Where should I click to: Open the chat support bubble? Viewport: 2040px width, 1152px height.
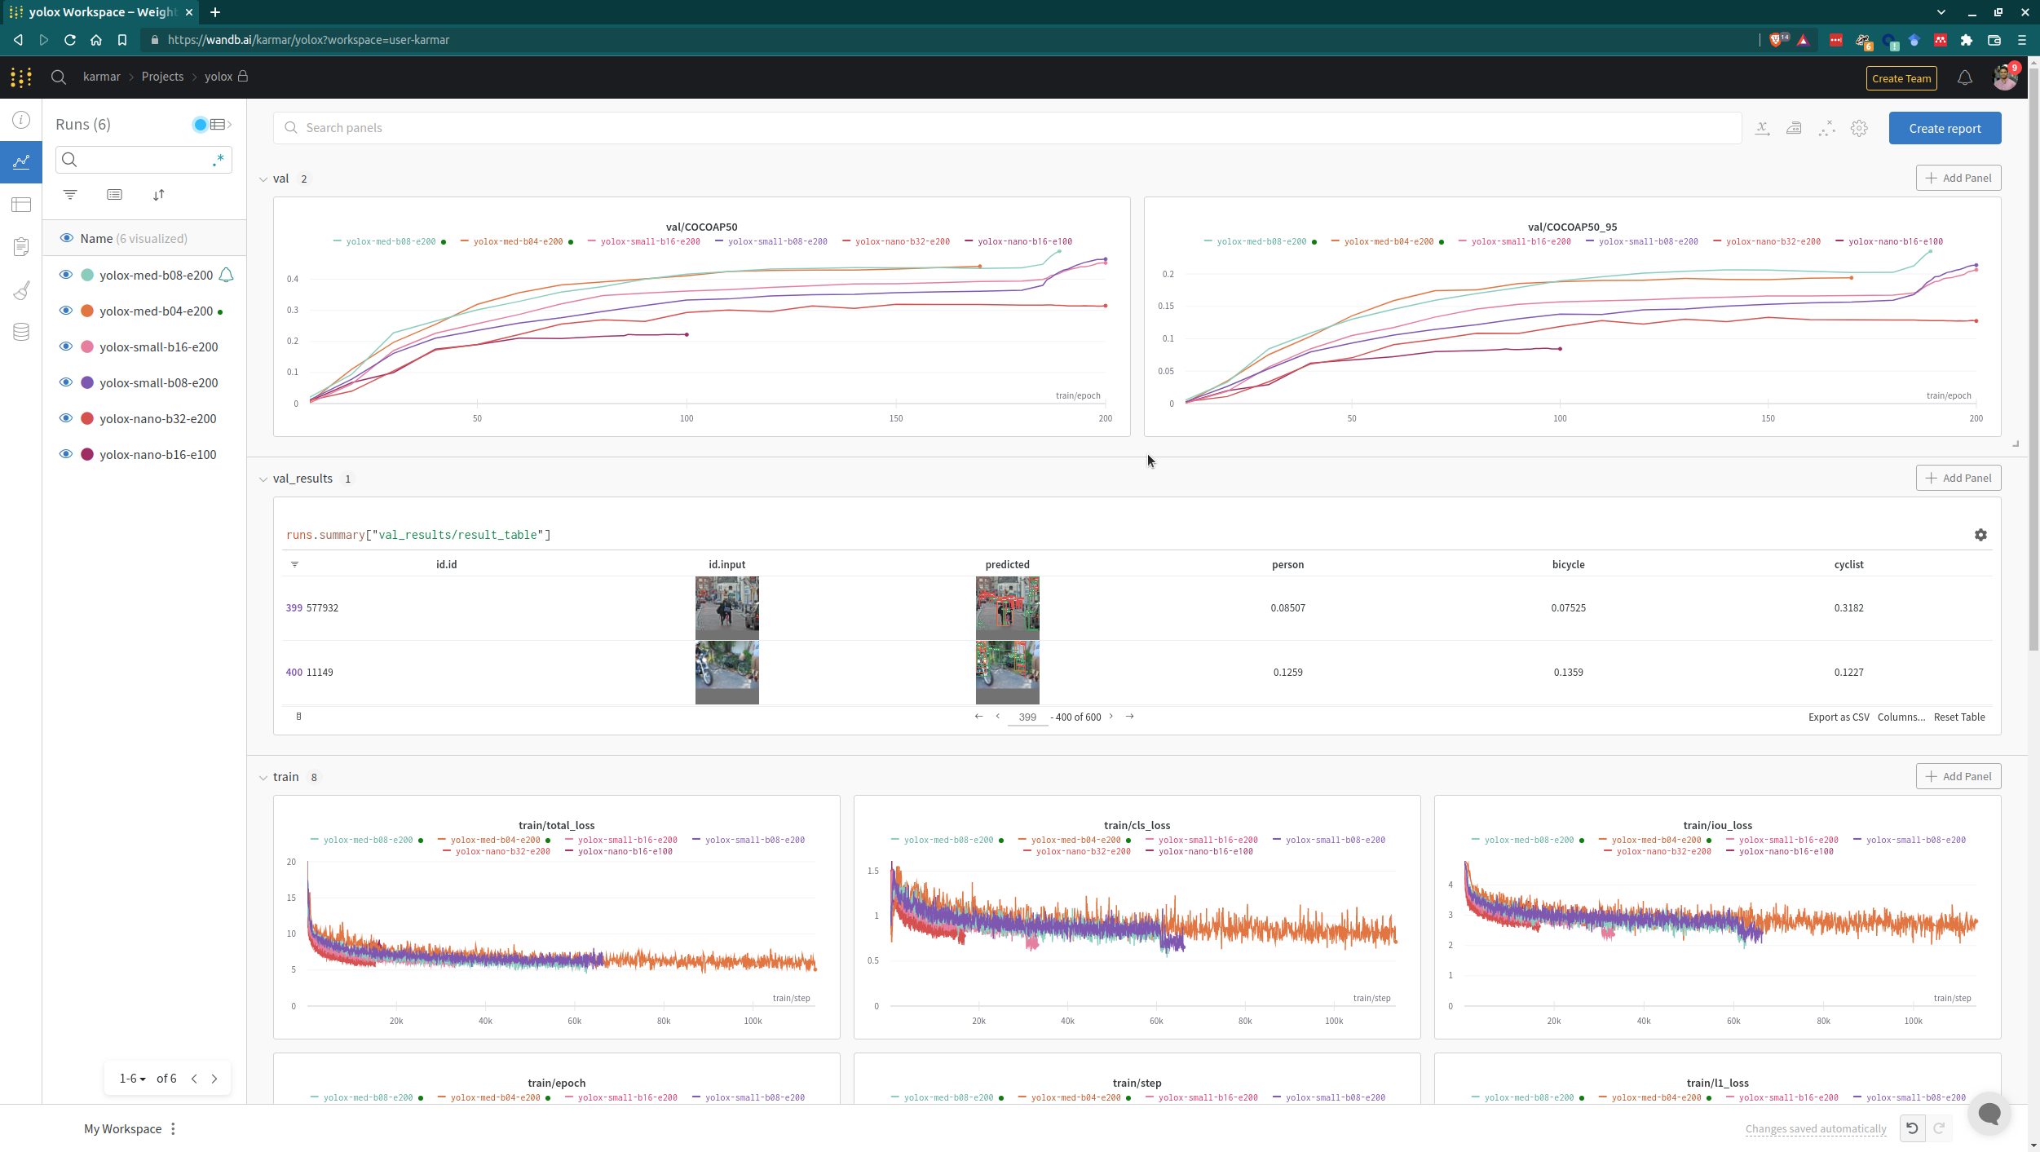1989,1113
